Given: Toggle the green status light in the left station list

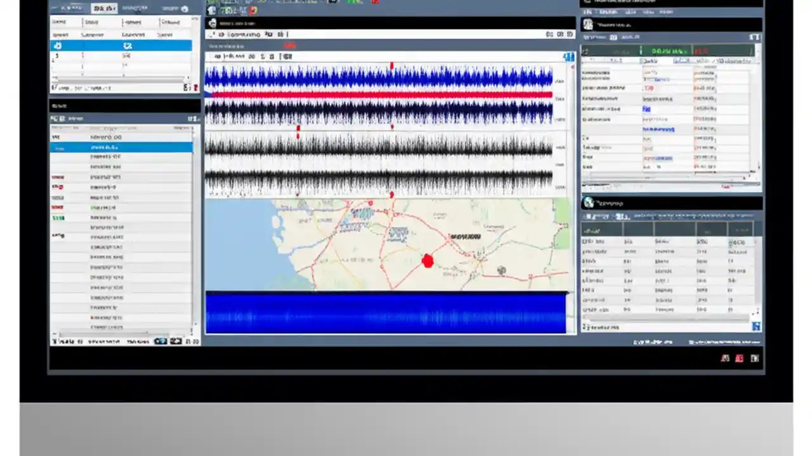Looking at the screenshot, I should point(58,217).
